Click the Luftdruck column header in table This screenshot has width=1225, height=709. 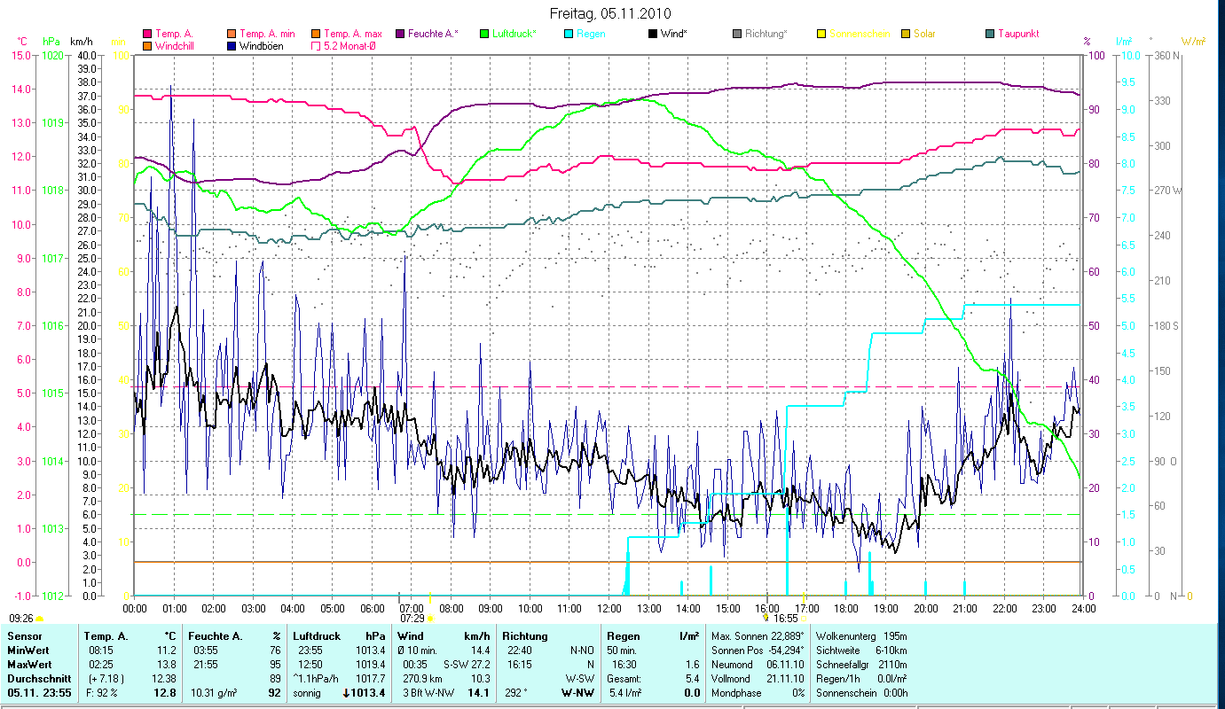pos(316,635)
